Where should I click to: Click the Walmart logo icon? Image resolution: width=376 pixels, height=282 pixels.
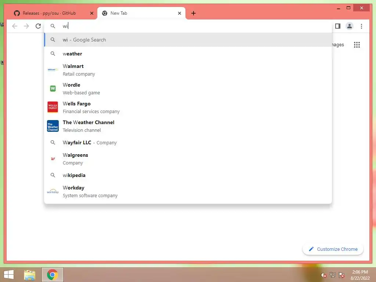pyautogui.click(x=53, y=69)
